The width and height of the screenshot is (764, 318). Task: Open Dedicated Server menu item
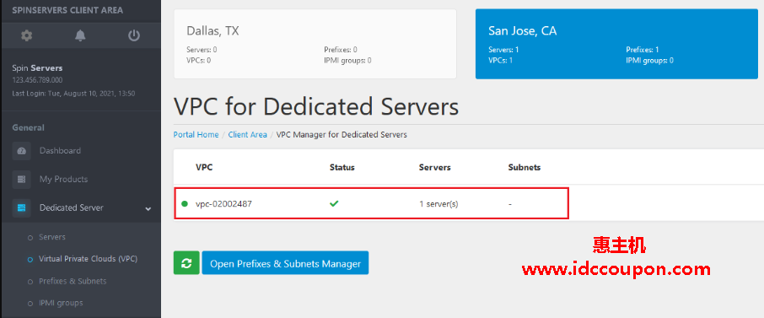(x=71, y=208)
